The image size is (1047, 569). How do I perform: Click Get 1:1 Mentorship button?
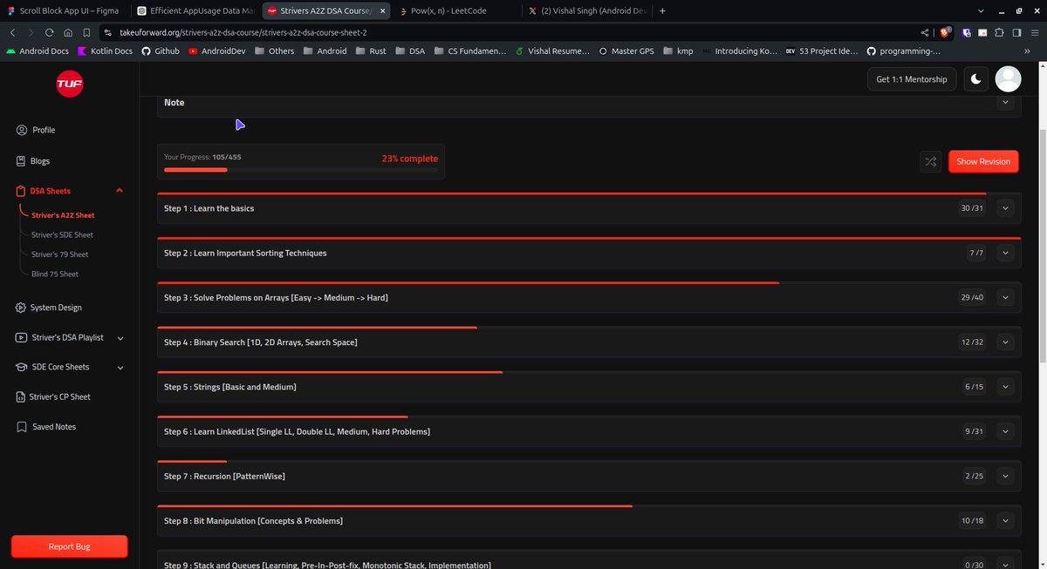(x=911, y=79)
